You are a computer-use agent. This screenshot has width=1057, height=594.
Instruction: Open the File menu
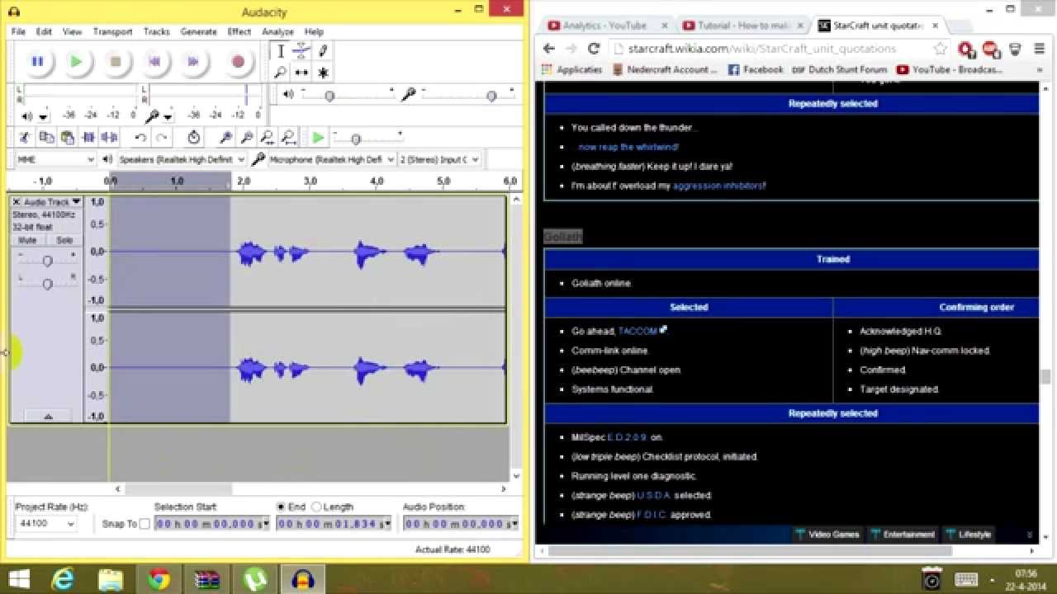18,31
